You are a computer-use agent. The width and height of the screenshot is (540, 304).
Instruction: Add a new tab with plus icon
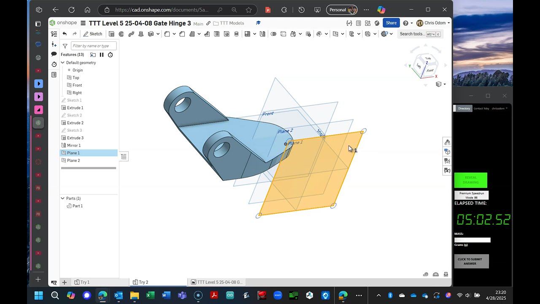click(65, 282)
